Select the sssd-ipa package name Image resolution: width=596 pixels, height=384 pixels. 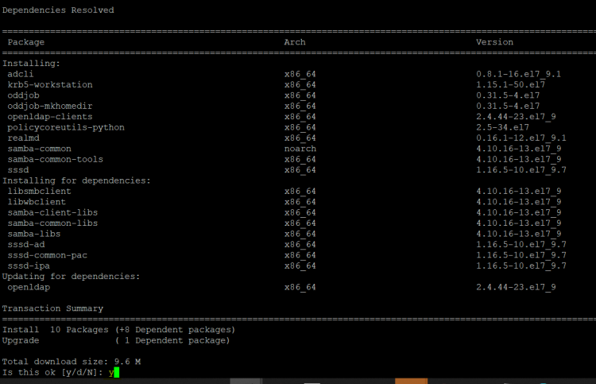click(x=29, y=266)
